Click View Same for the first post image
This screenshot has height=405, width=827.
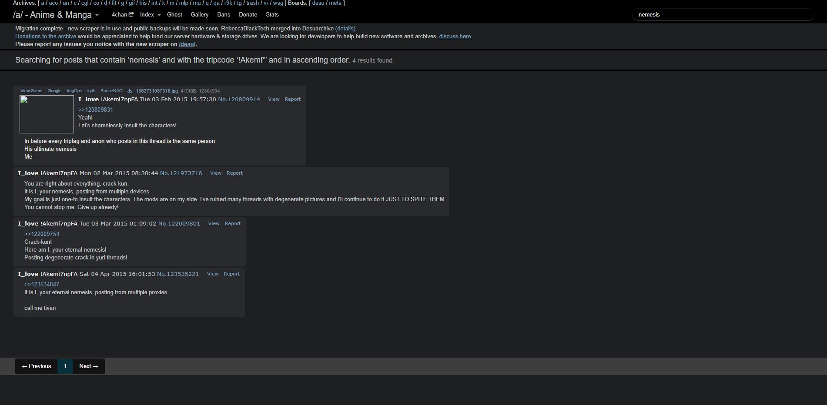click(31, 91)
